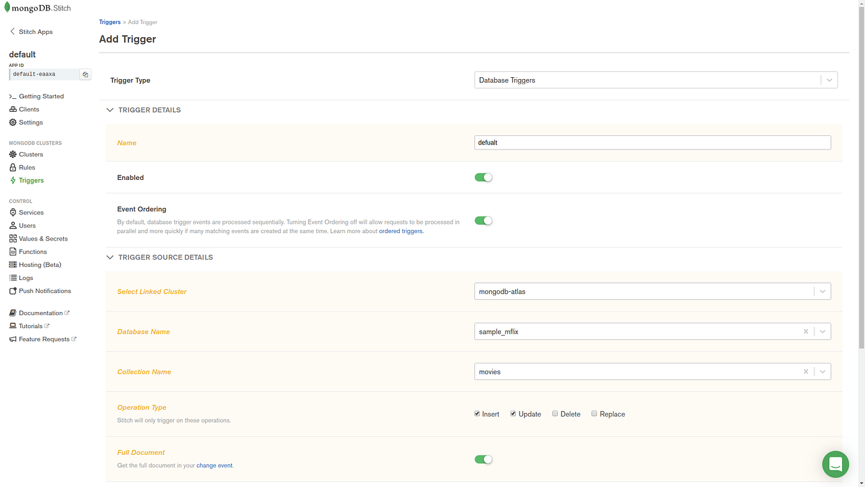Open Clusters from the sidebar

30,154
